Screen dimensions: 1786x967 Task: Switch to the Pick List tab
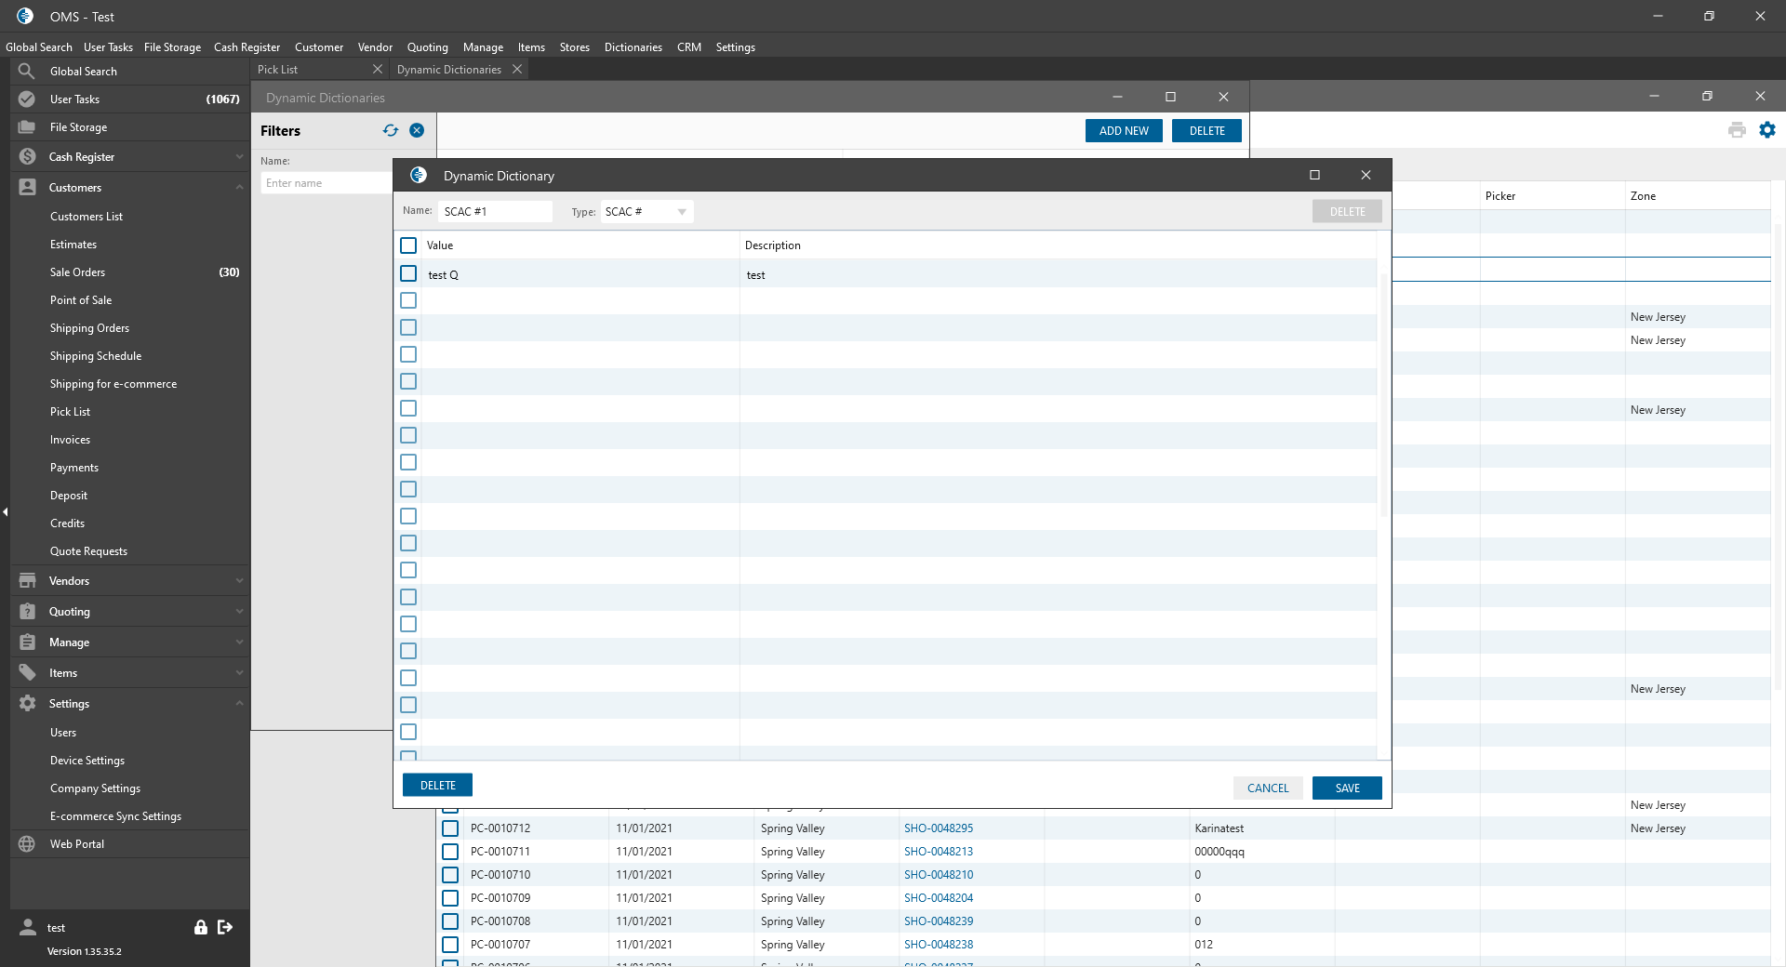(x=278, y=70)
